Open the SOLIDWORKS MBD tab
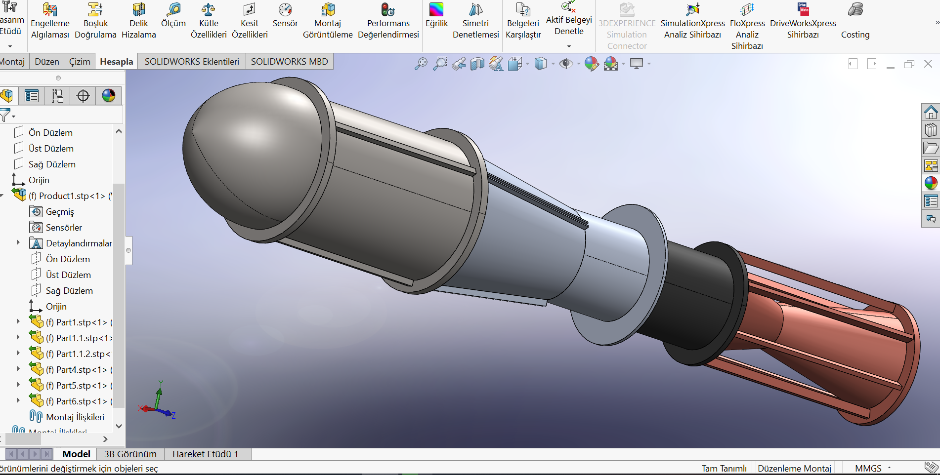The height and width of the screenshot is (475, 940). (290, 62)
